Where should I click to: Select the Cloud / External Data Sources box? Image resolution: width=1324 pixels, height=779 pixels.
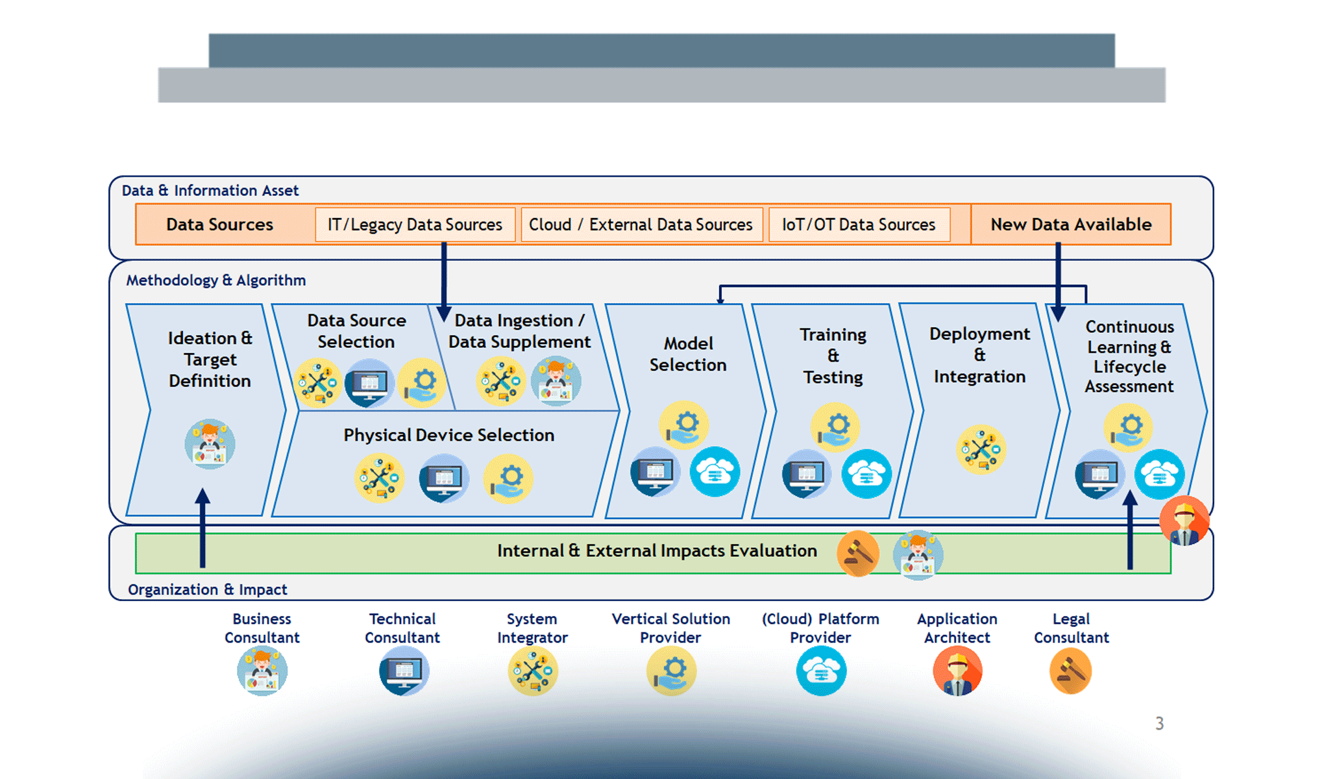(x=641, y=225)
